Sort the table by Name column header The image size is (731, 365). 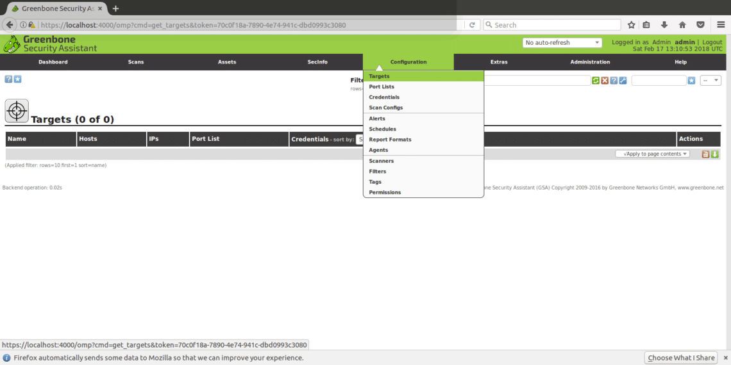point(17,139)
